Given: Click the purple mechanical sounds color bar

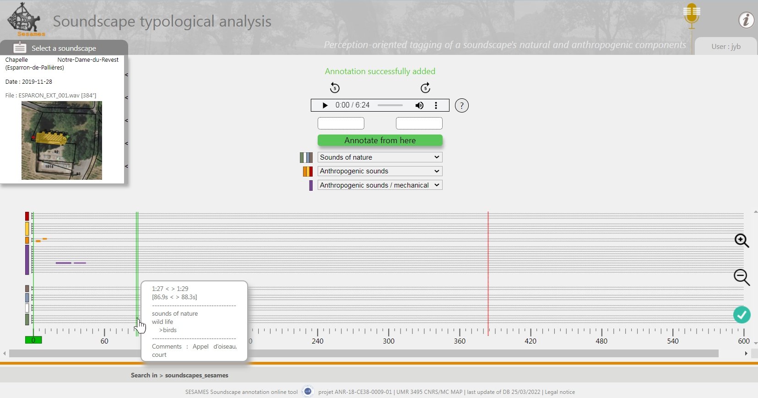Looking at the screenshot, I should [x=311, y=185].
